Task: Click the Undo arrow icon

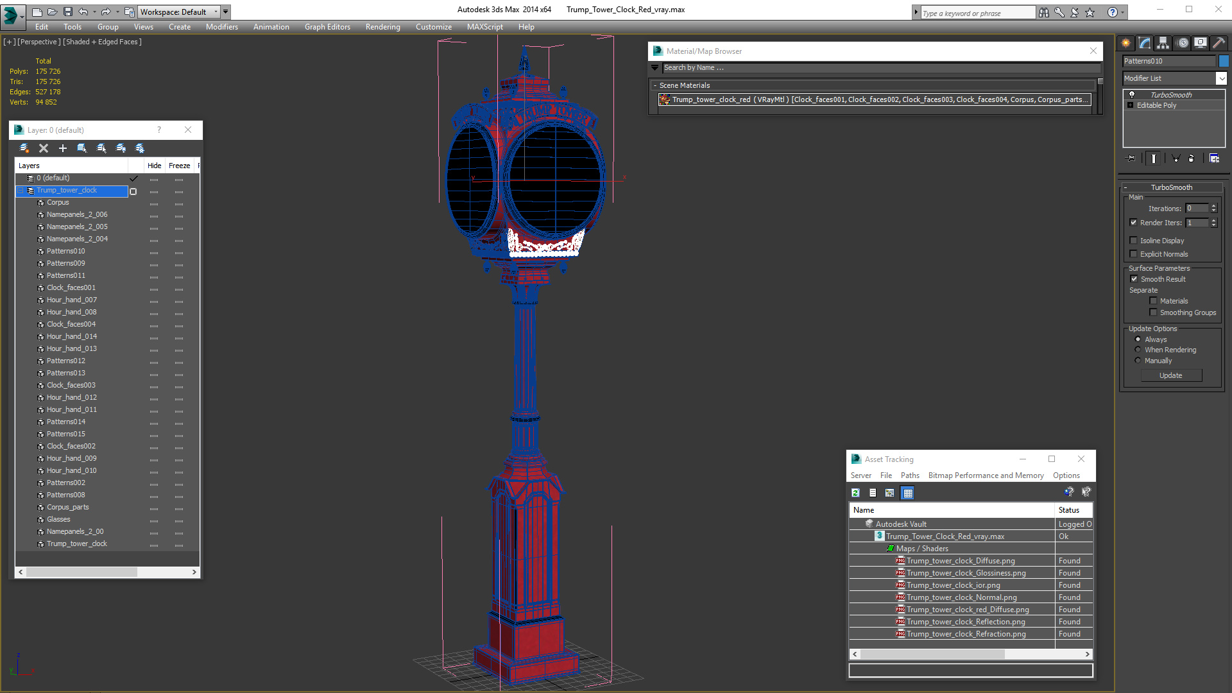Action: click(x=83, y=12)
